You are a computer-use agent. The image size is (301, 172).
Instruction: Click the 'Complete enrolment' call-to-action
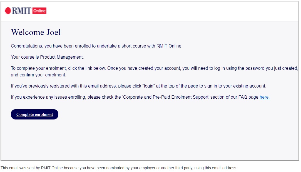(x=34, y=114)
